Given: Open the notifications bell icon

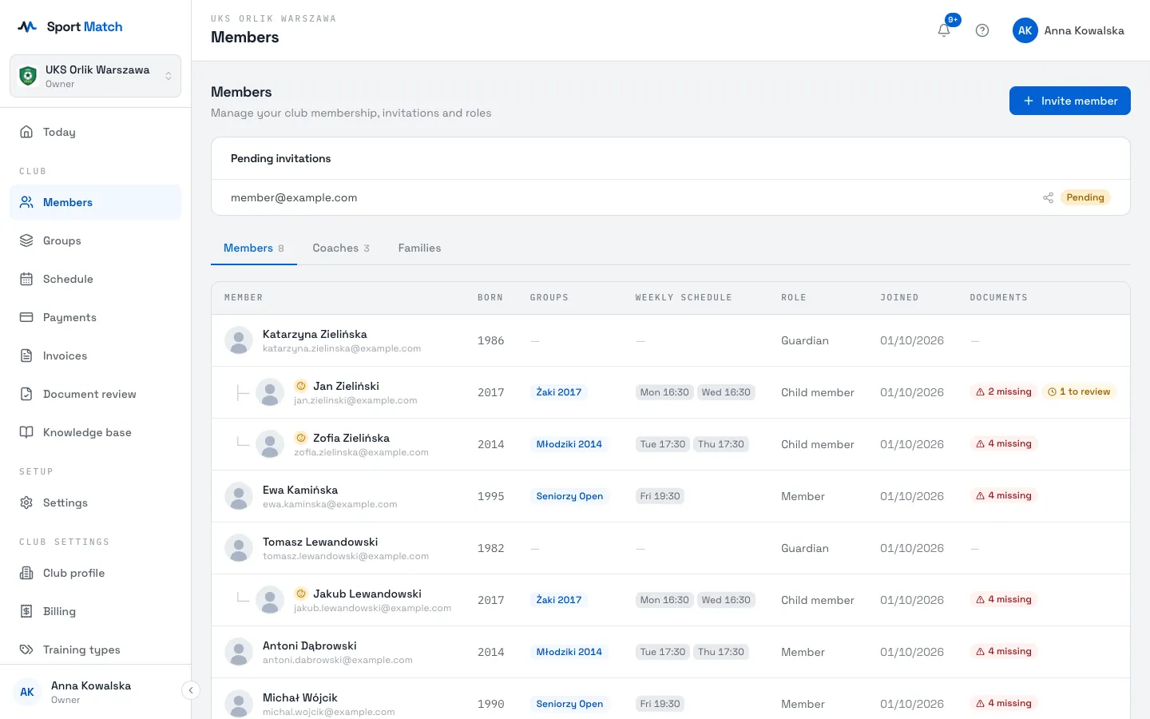Looking at the screenshot, I should tap(944, 30).
